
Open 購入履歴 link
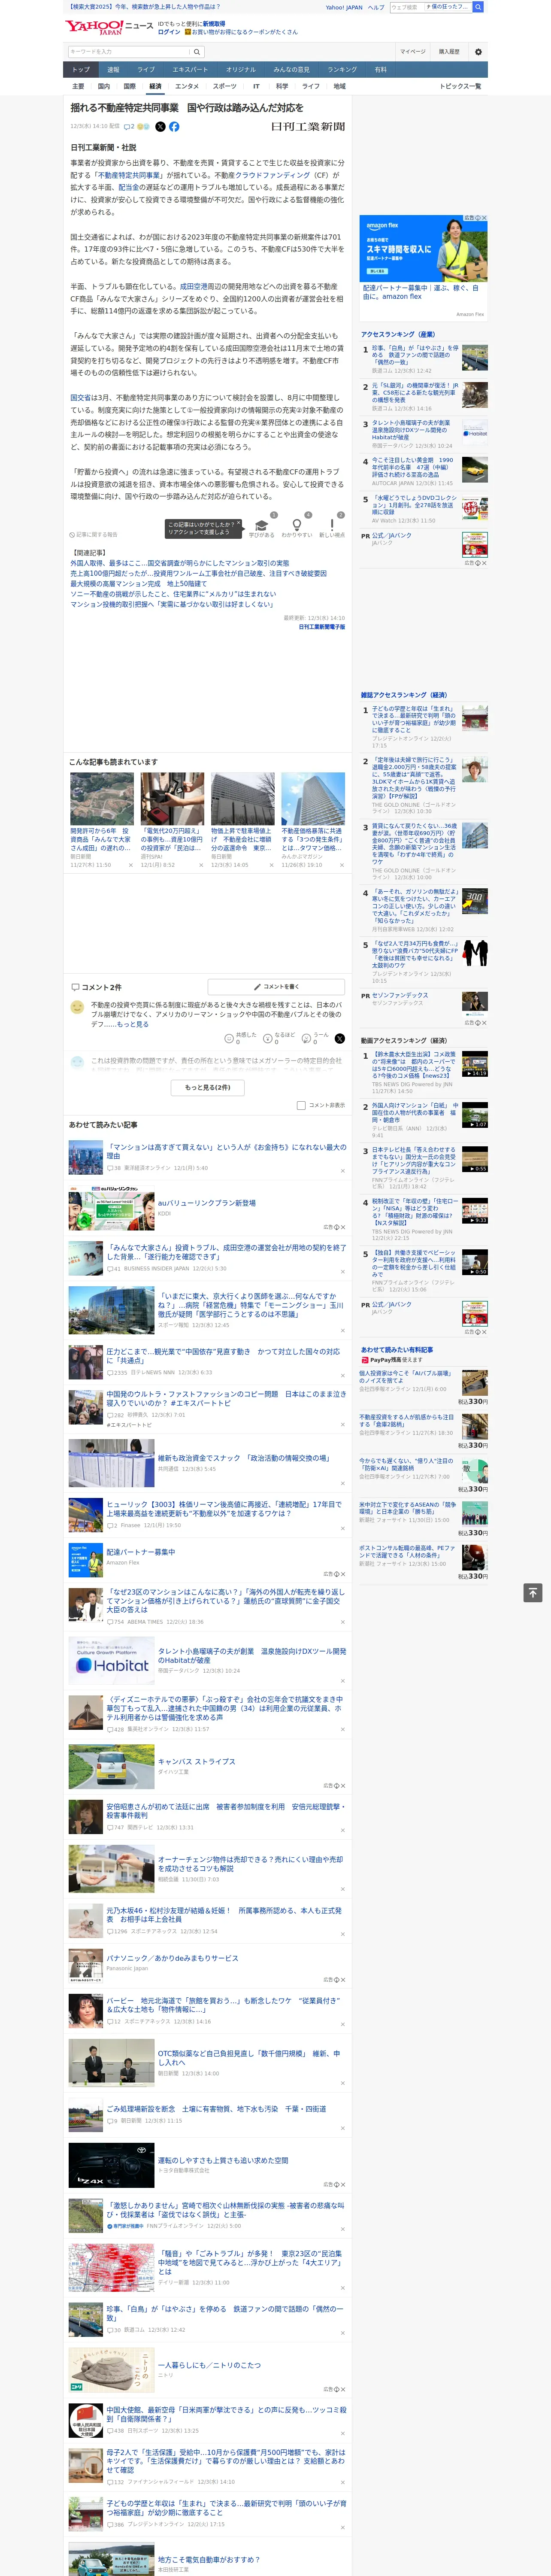coord(449,52)
